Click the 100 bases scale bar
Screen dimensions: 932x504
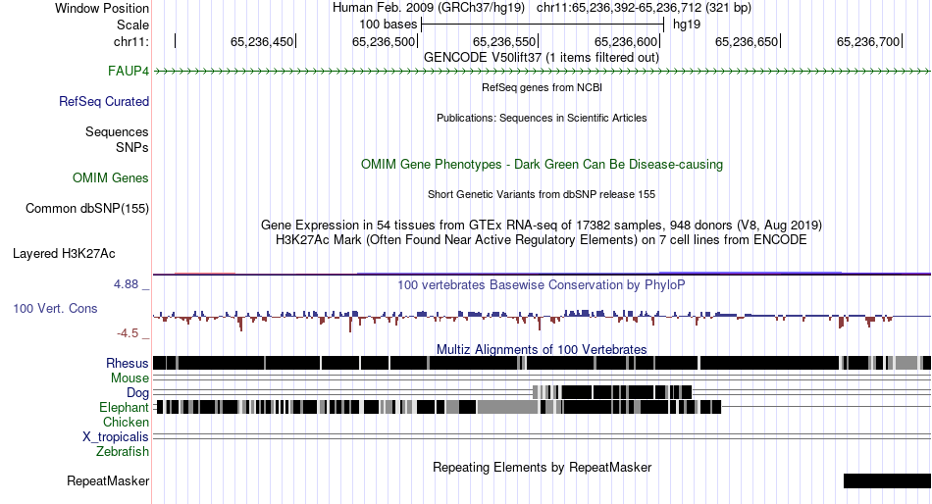tap(543, 25)
